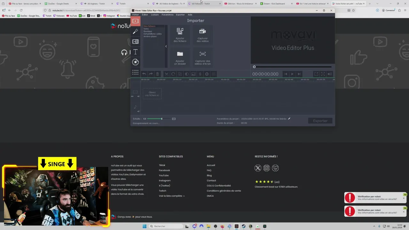Open the Paramètres menu
Screen dimensions: 409x230
click(x=167, y=15)
